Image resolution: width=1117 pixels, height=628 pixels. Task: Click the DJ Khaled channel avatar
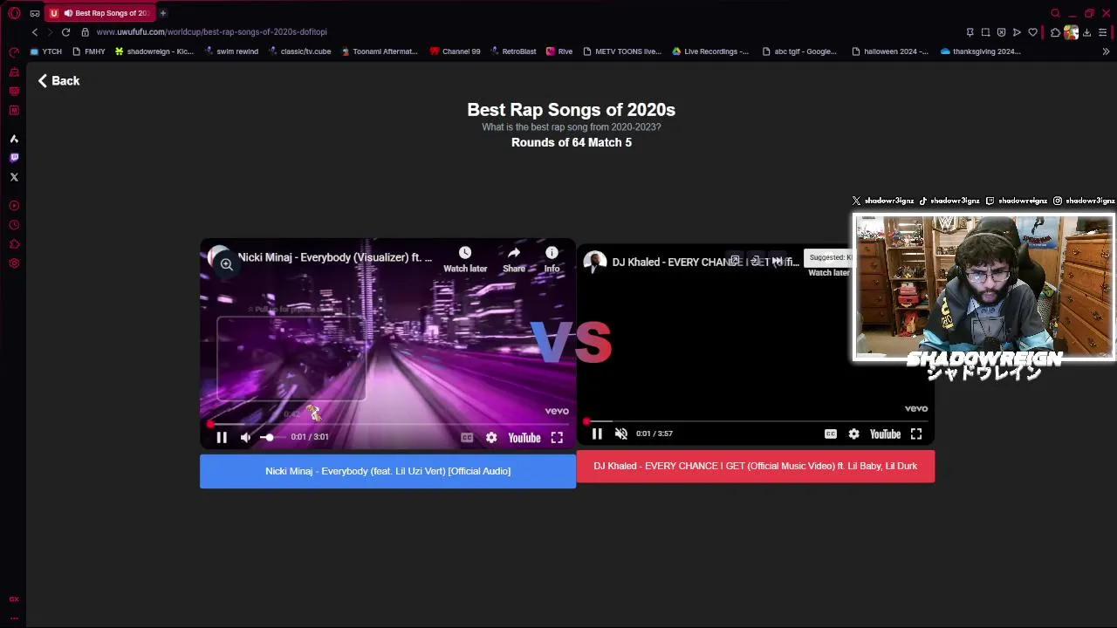click(594, 263)
